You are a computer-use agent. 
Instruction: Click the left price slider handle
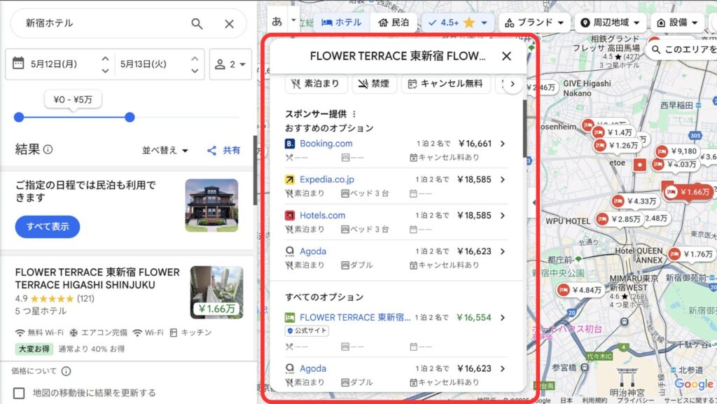pyautogui.click(x=19, y=118)
